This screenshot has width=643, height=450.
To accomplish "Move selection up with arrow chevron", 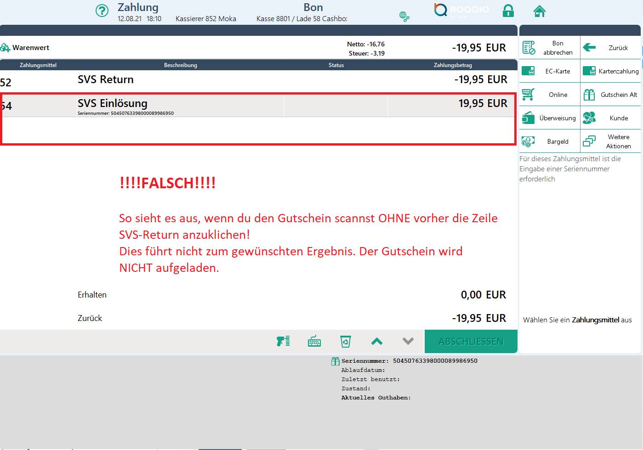I will [376, 341].
